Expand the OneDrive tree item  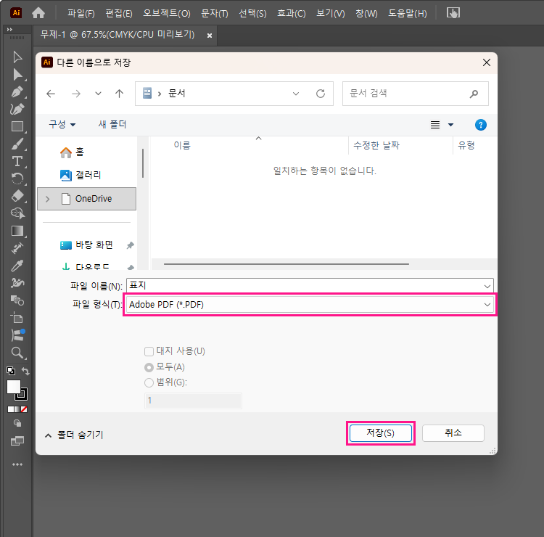(48, 199)
